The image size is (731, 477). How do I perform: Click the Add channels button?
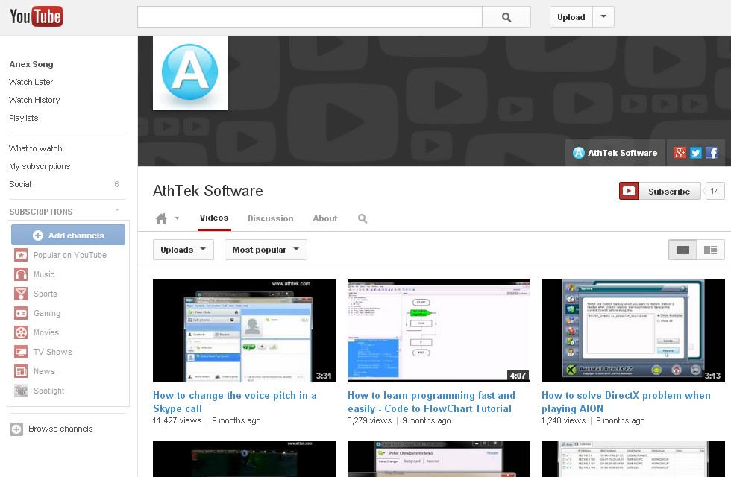pyautogui.click(x=68, y=236)
